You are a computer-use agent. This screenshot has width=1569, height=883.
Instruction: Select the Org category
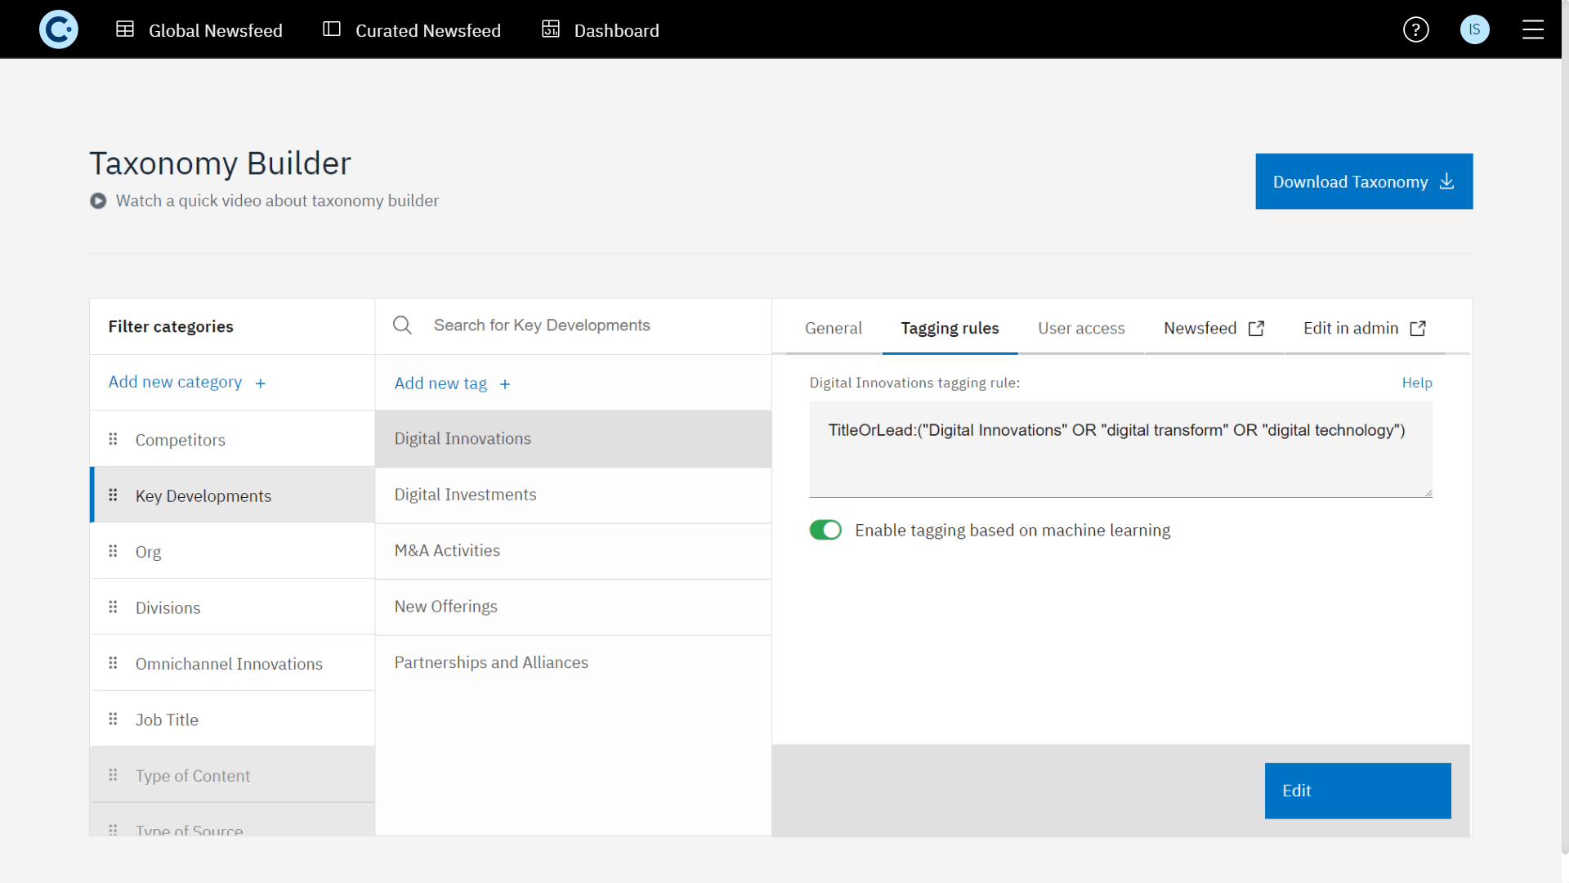point(232,551)
